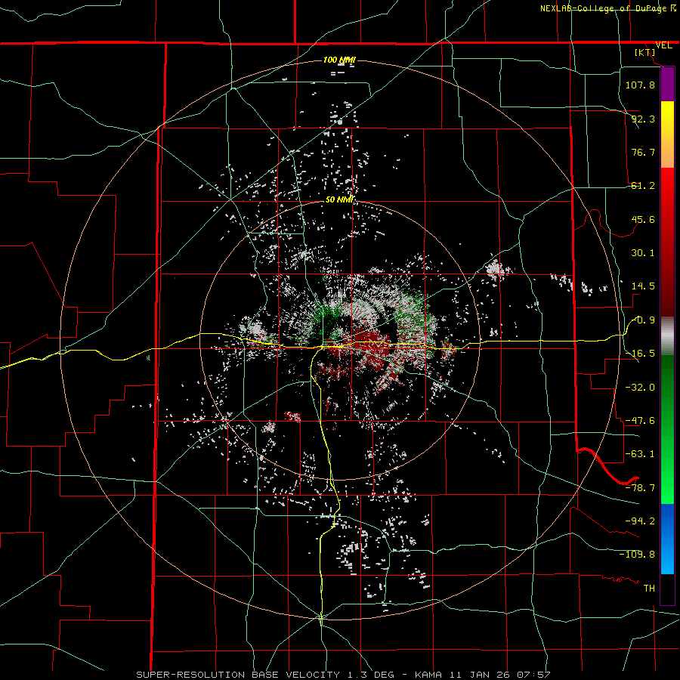Click the VEL legend title
680x680 pixels.
click(x=663, y=45)
